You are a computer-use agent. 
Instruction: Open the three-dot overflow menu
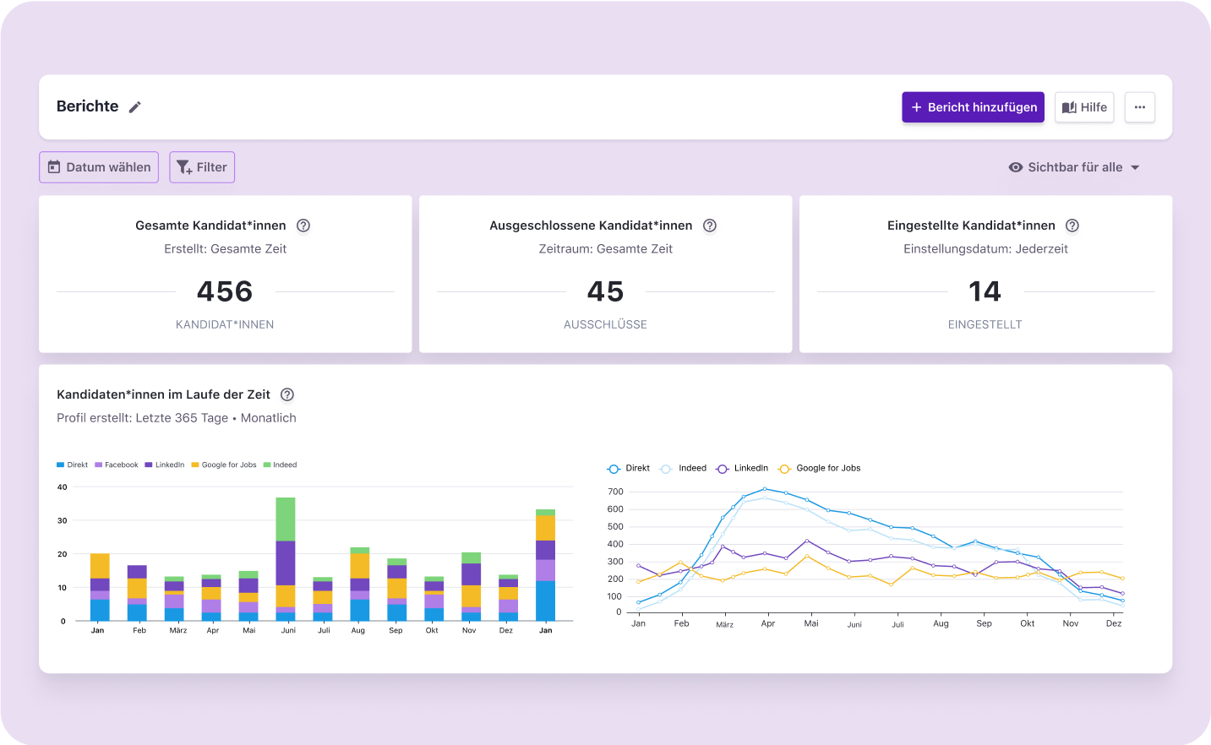click(x=1139, y=106)
